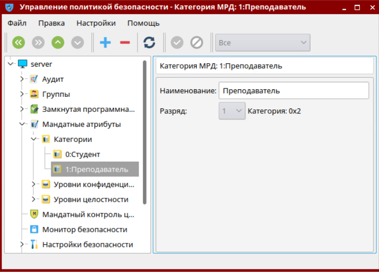Click the Уровни целостности icon
Screen dimensions: 379x272
pos(46,199)
